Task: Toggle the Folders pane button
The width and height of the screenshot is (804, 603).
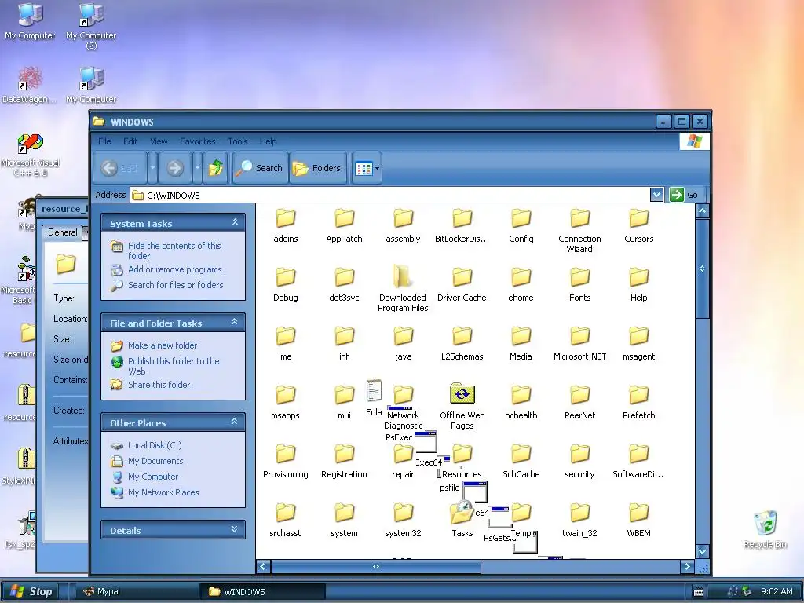Action: point(318,168)
